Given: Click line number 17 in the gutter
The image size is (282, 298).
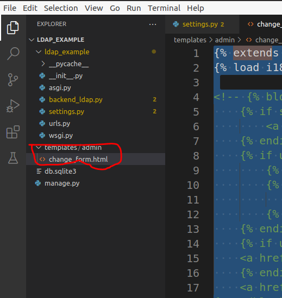Looking at the screenshot, I should (x=193, y=288).
